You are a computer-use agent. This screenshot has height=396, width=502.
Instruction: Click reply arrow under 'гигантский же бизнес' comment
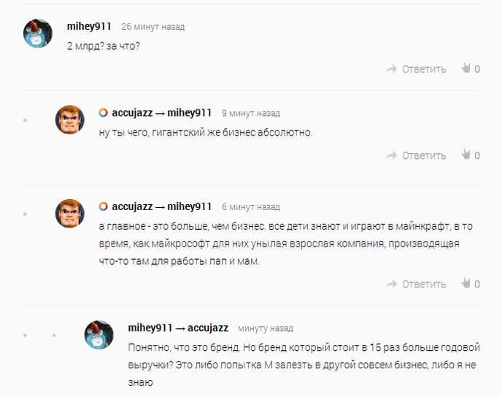point(392,155)
